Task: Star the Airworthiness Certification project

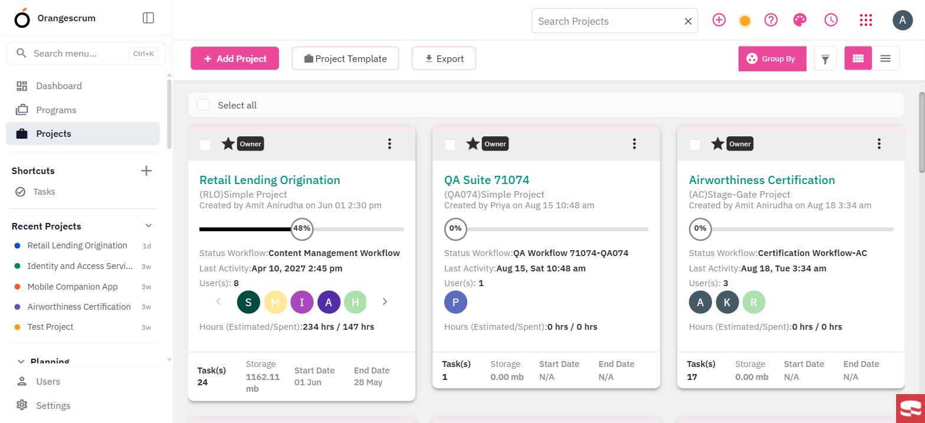Action: (x=718, y=143)
